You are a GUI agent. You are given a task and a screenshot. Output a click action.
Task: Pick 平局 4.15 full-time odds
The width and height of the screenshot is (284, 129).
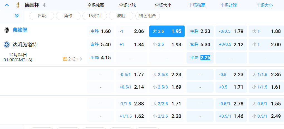pyautogui.click(x=101, y=58)
